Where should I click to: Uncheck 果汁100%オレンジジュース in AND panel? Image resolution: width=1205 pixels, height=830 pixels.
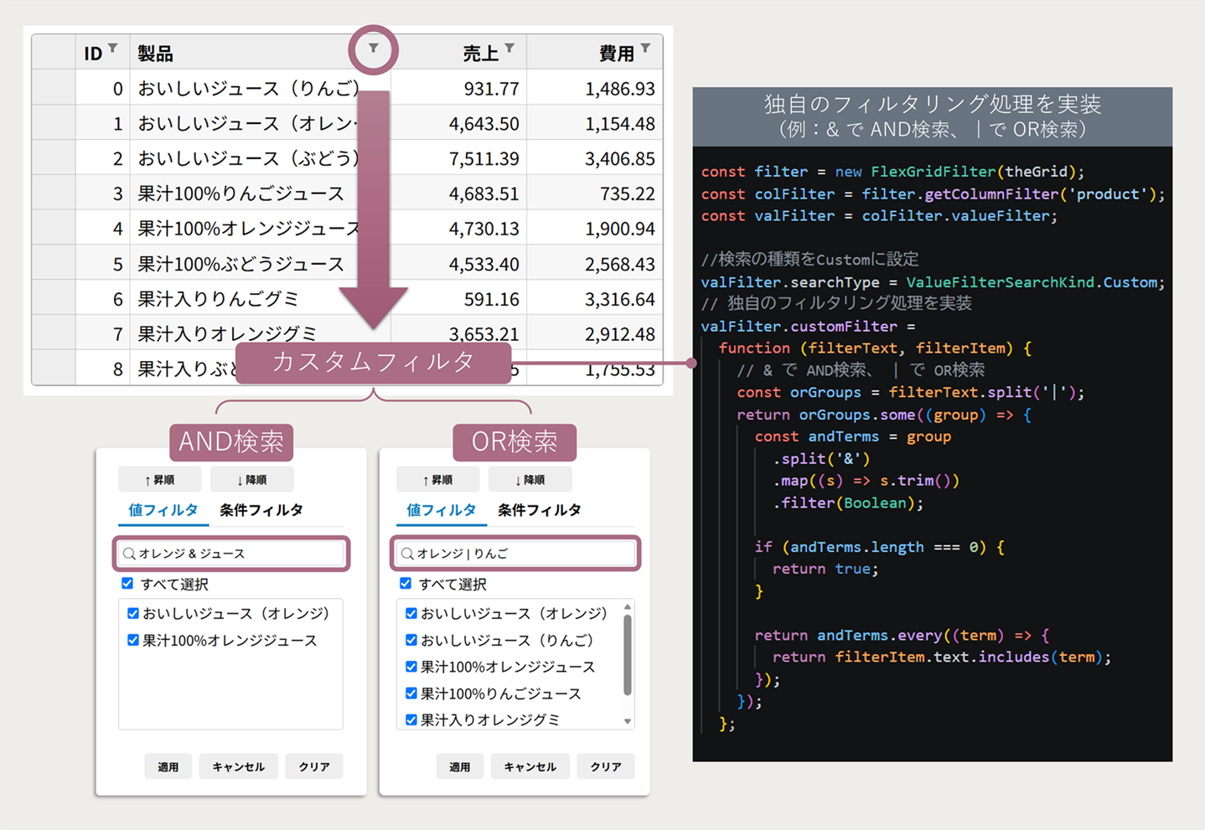tap(133, 641)
